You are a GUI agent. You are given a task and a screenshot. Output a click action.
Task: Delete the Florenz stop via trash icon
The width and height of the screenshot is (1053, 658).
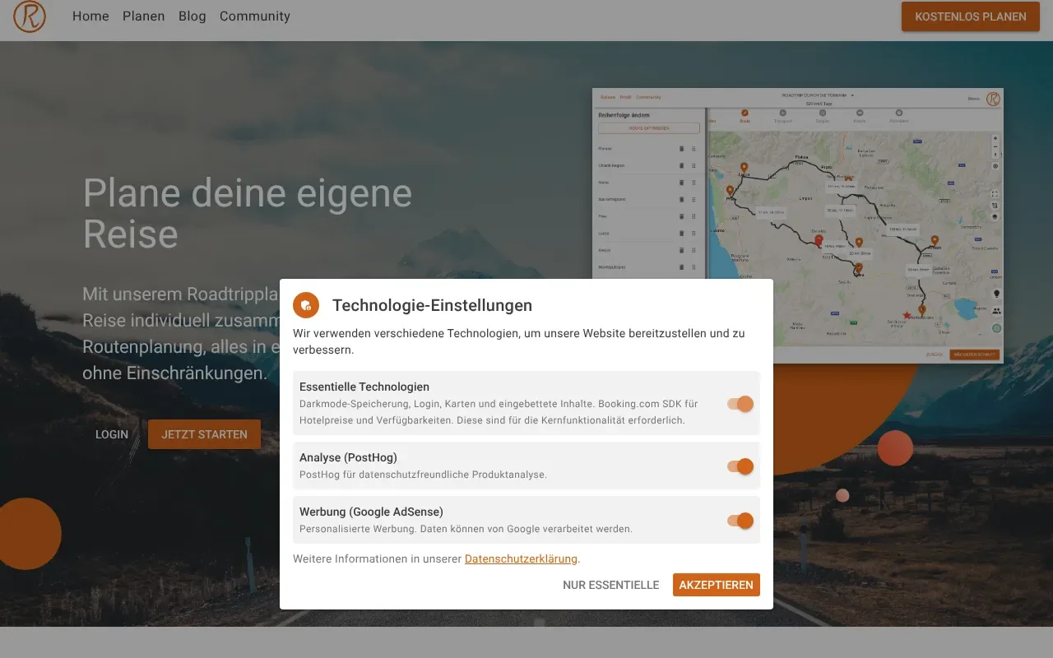point(681,149)
